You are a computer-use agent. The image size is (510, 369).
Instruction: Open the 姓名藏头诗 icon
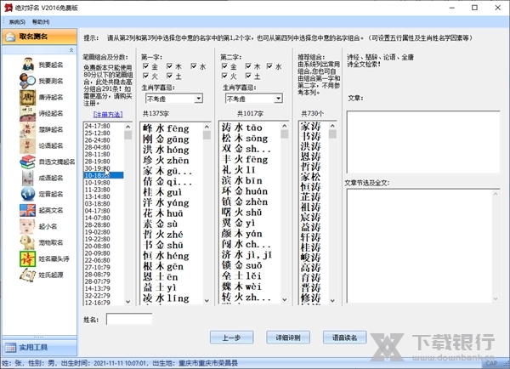pyautogui.click(x=28, y=259)
